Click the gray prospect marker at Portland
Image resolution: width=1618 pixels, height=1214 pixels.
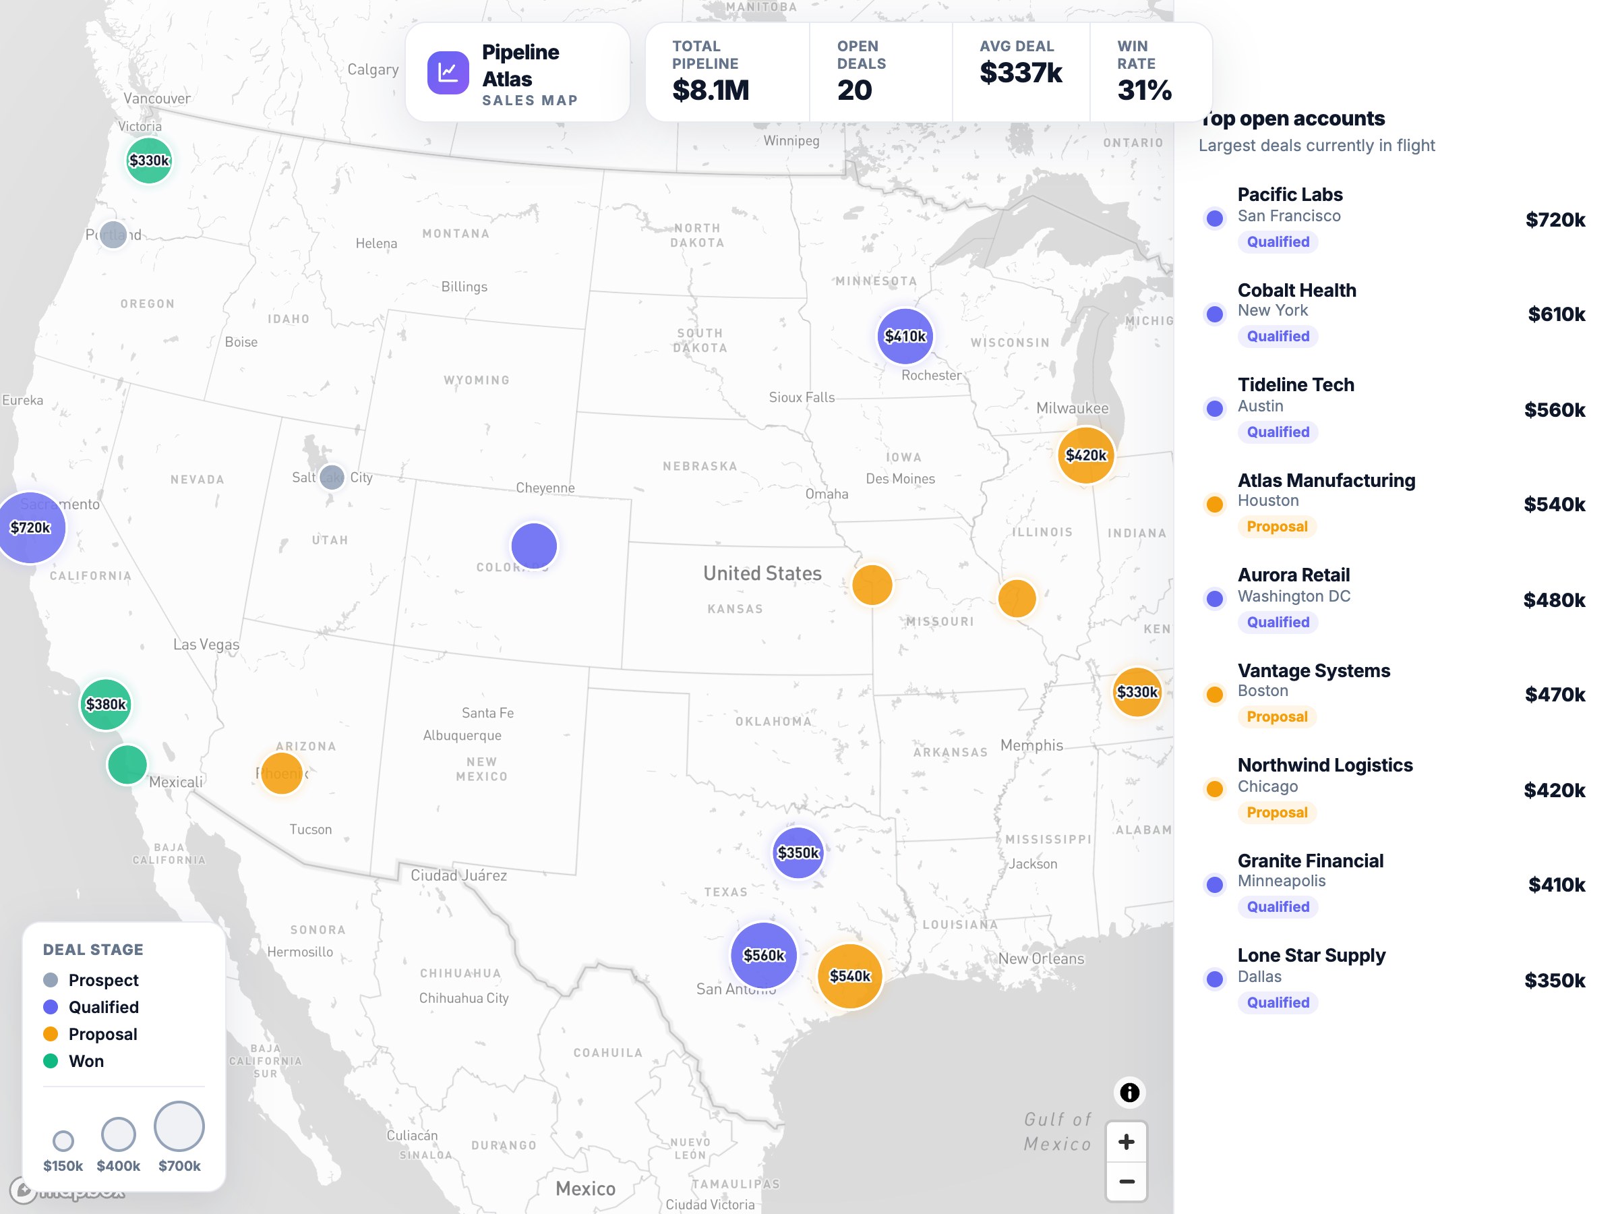(113, 235)
